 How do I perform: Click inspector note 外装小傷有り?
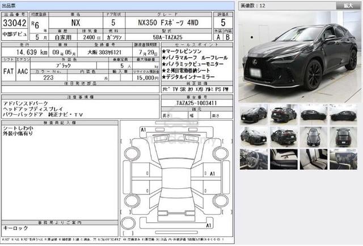[18, 133]
